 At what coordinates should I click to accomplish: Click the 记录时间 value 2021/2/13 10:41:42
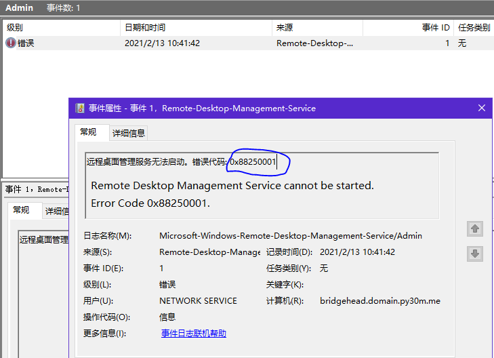pyautogui.click(x=357, y=252)
